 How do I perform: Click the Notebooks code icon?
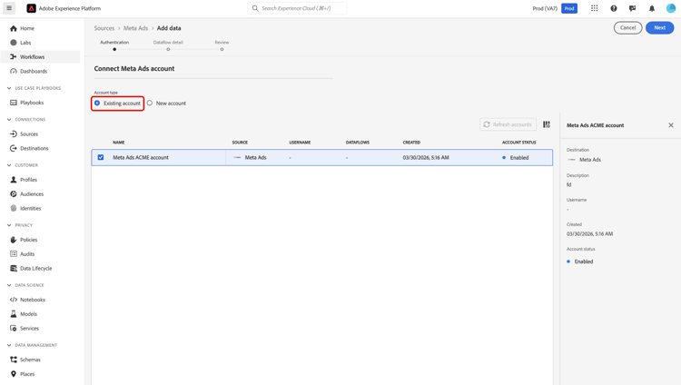14,300
